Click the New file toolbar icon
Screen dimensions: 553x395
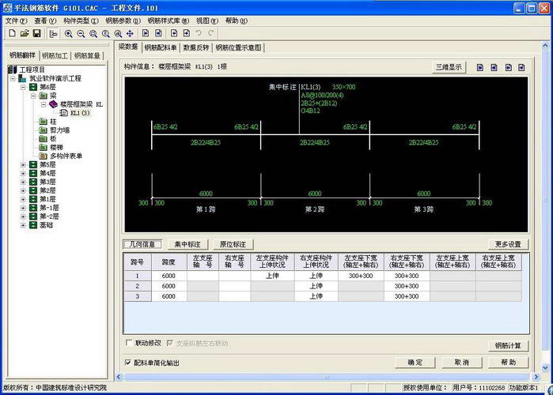tap(11, 34)
